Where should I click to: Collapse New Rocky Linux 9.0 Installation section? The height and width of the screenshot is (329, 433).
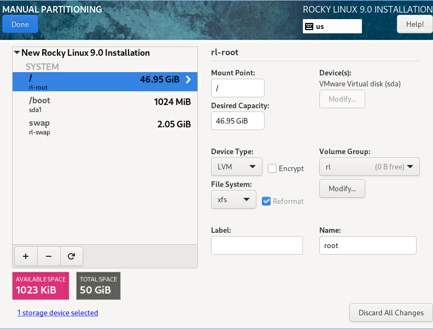17,52
